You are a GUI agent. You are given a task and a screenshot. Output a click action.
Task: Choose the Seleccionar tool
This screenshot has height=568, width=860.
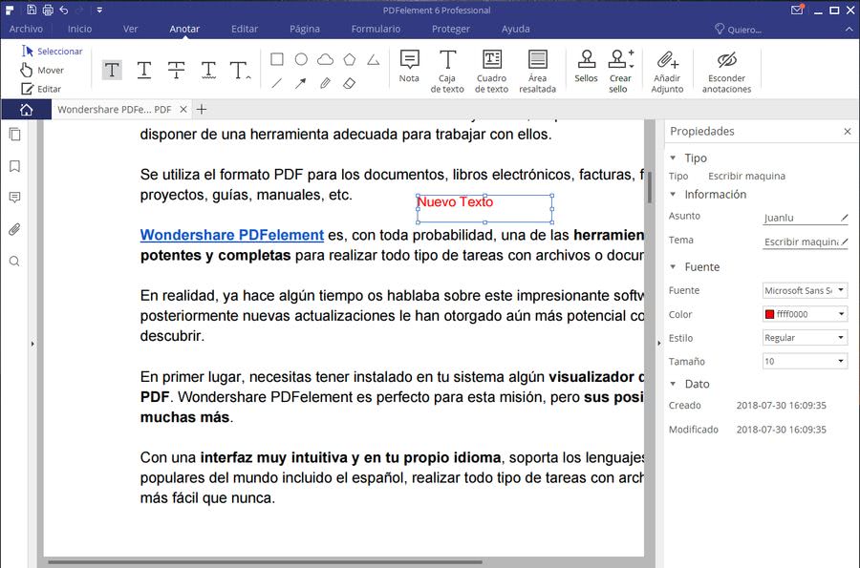pos(53,51)
